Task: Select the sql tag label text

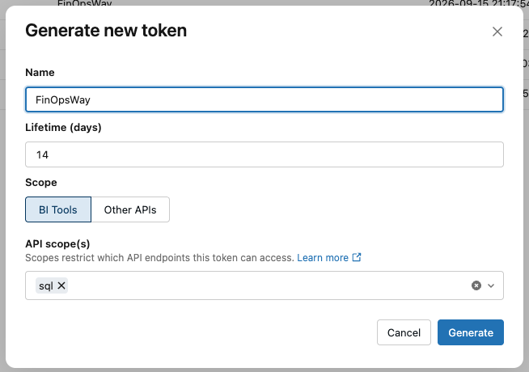Action: click(x=46, y=285)
